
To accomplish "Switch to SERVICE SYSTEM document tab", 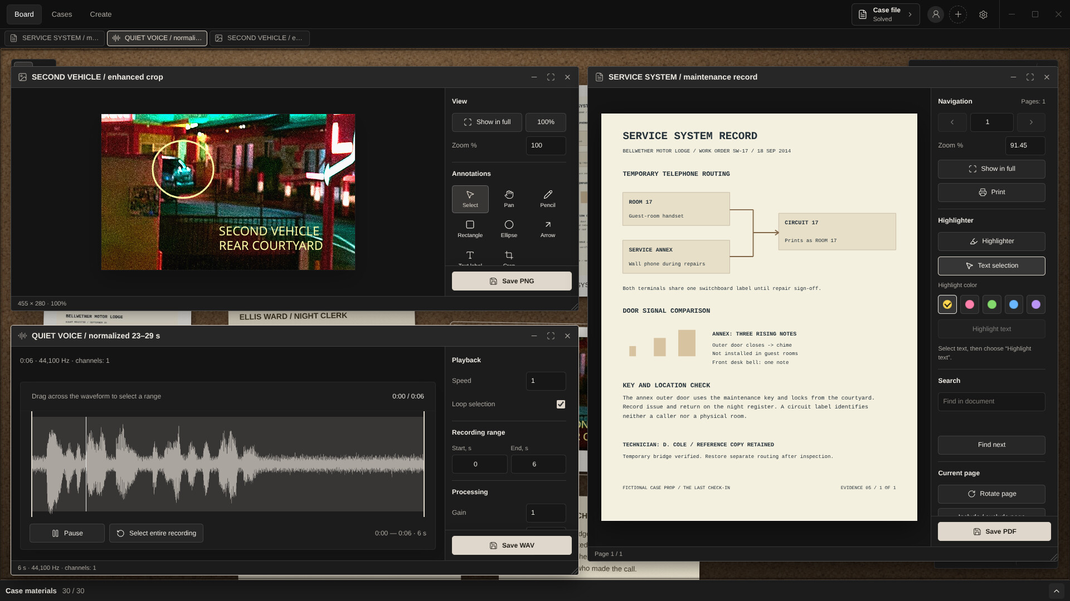I will coord(55,38).
